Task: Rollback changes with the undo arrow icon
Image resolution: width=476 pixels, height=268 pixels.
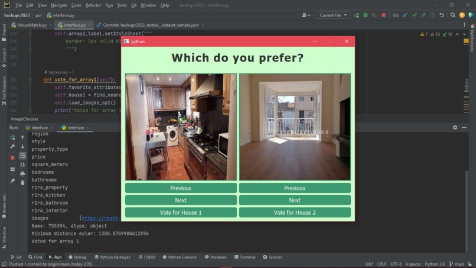Action: [442, 15]
